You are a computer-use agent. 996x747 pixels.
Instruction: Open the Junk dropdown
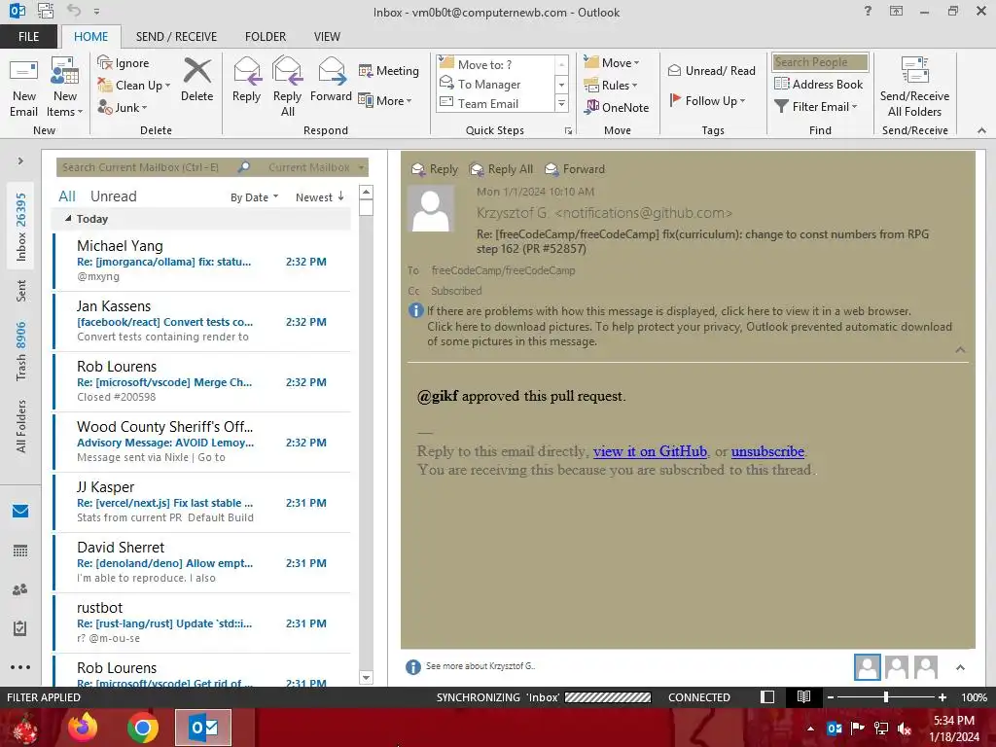click(123, 107)
